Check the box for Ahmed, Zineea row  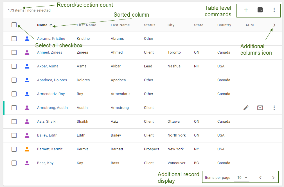click(x=14, y=52)
